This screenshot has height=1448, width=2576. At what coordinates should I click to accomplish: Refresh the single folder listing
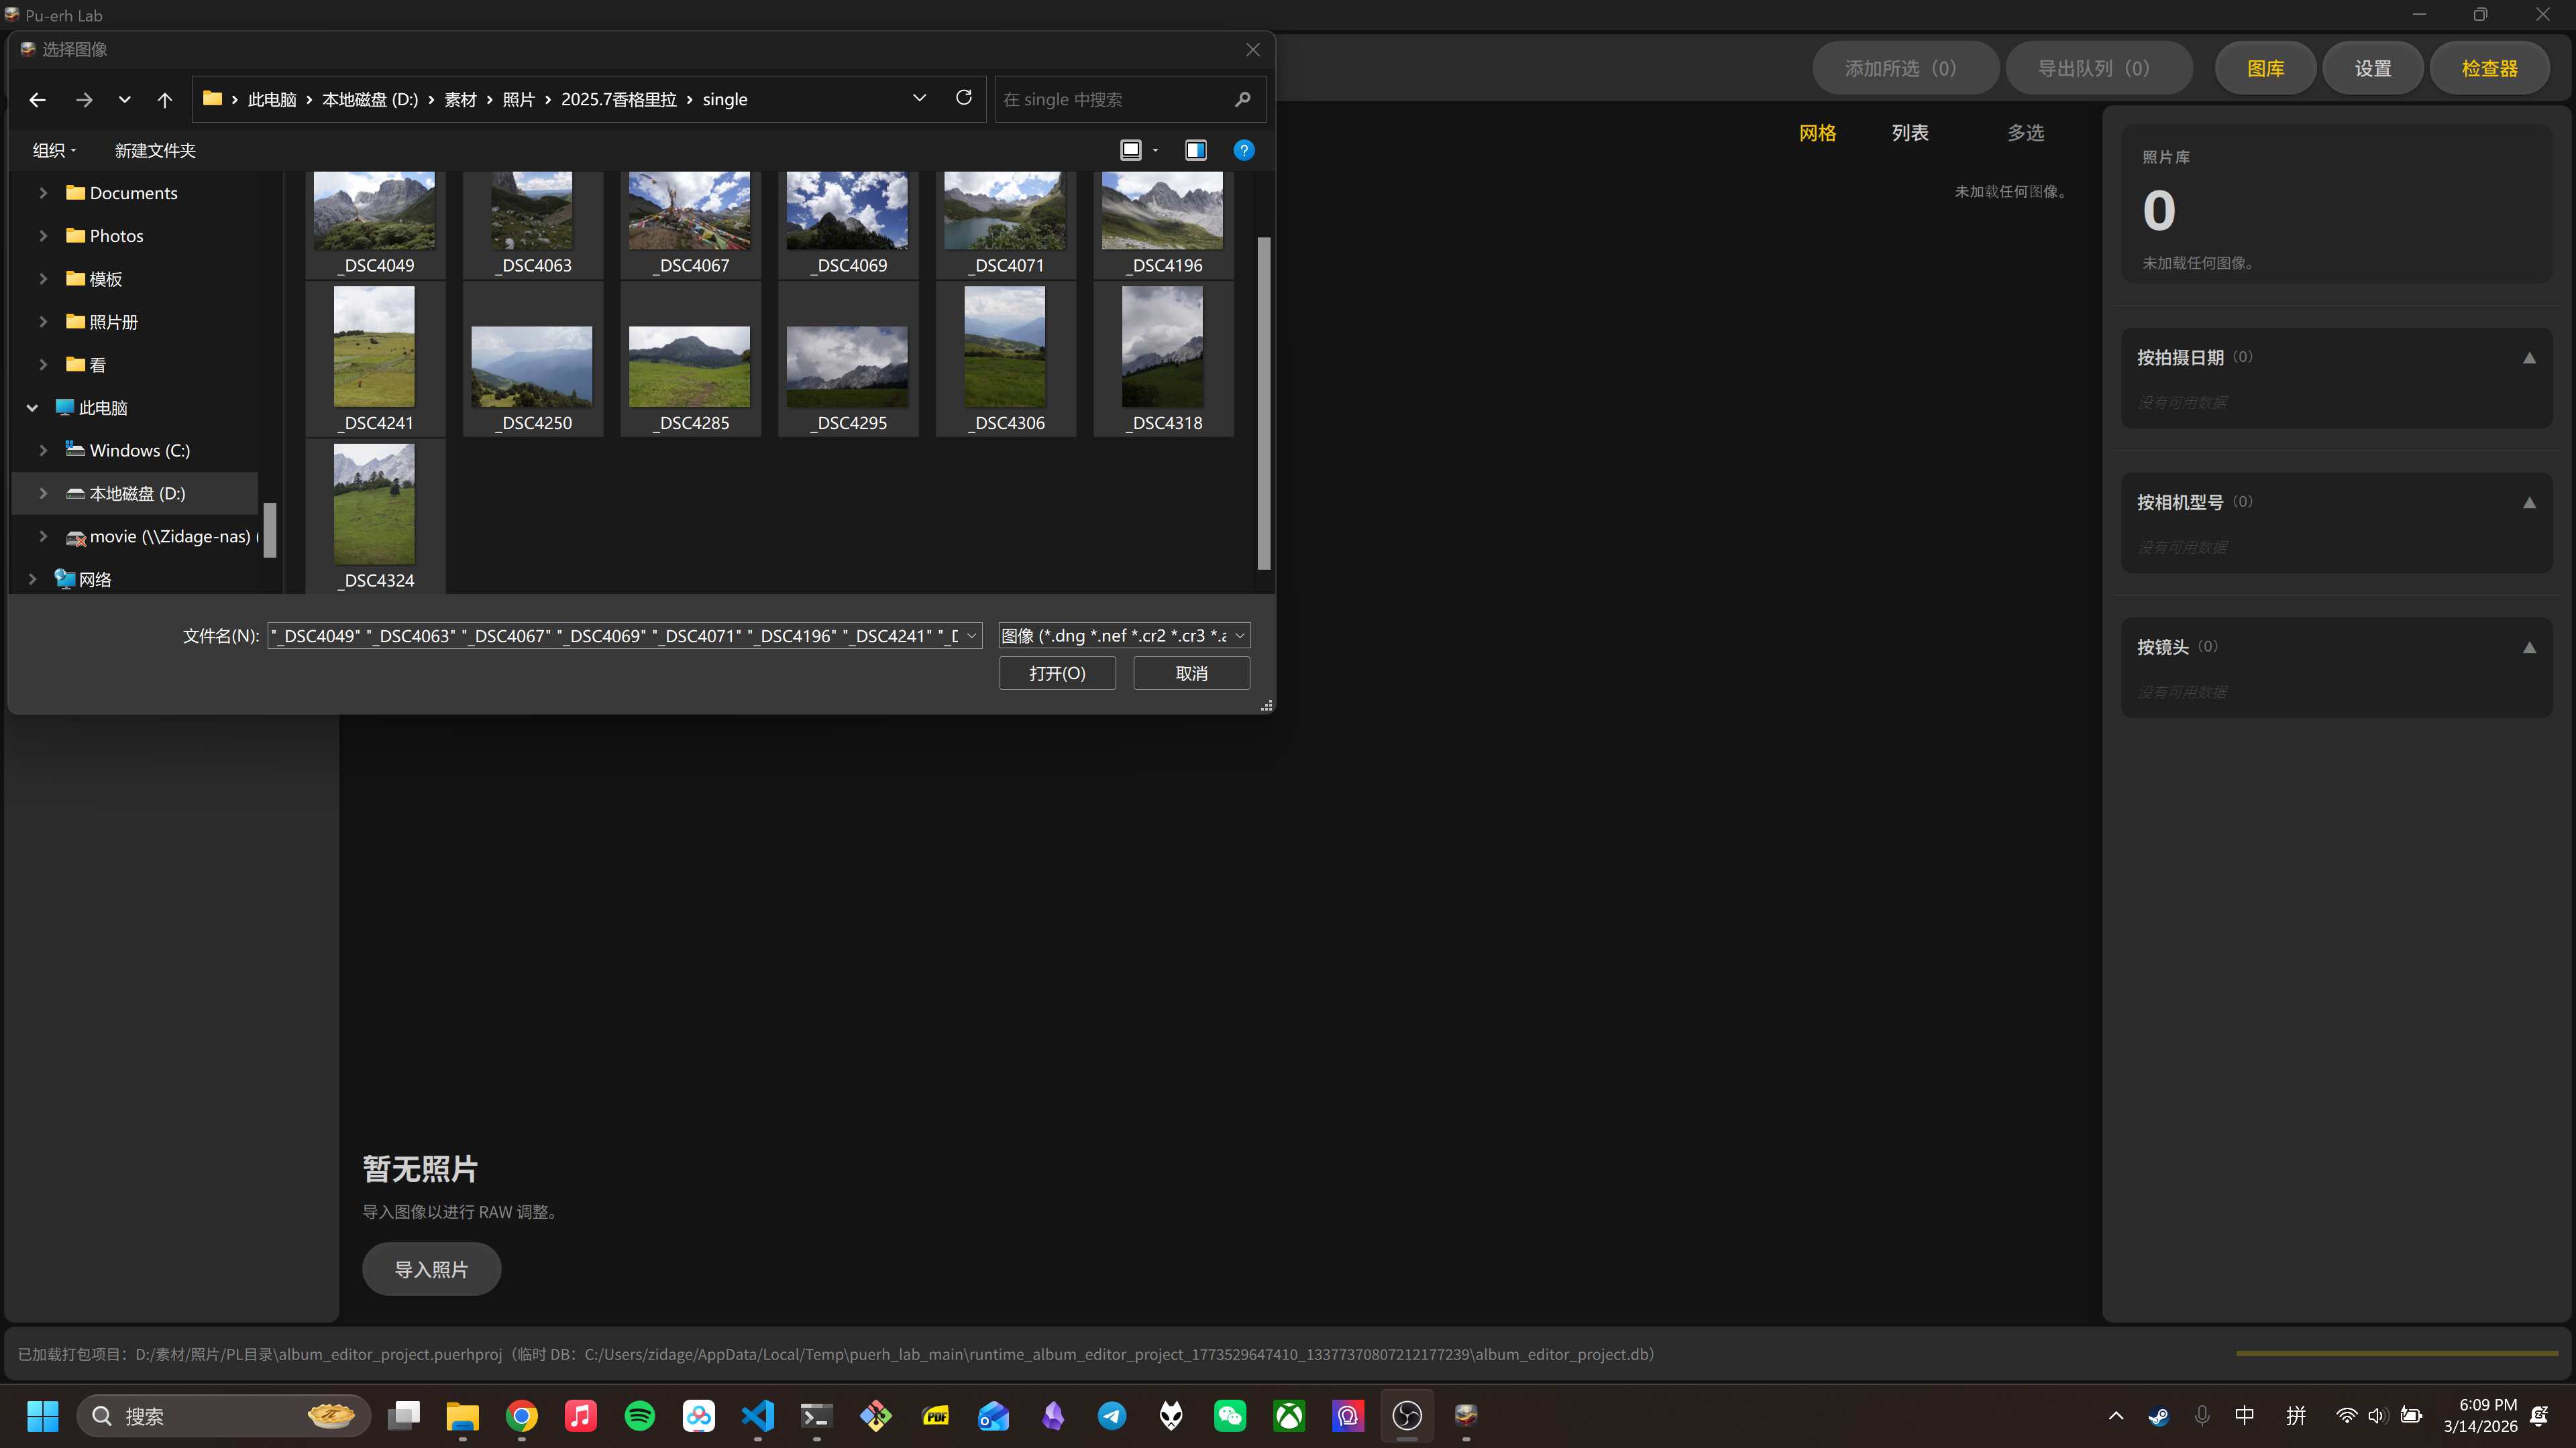tap(963, 98)
